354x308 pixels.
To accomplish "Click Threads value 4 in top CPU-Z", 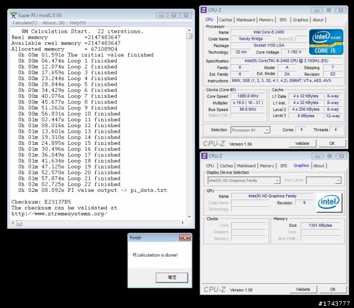I will (336, 129).
